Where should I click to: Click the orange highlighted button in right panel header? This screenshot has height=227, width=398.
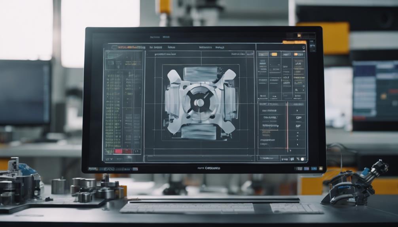click(274, 54)
